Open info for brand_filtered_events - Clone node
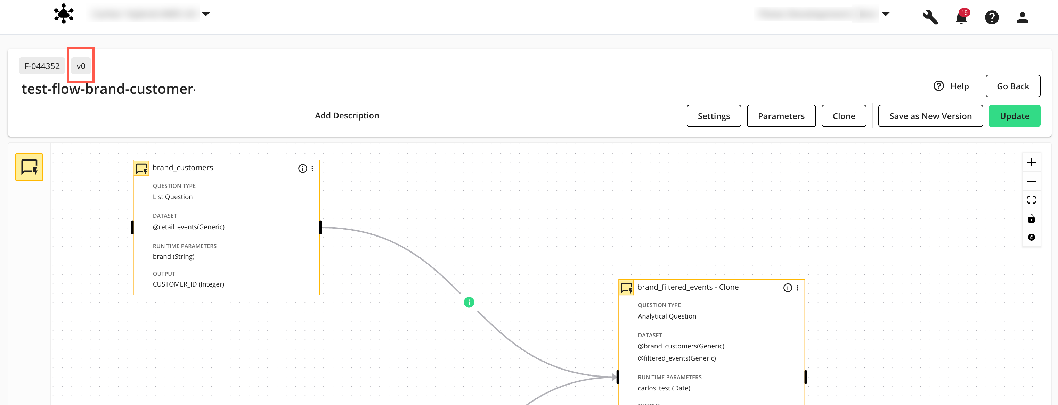 (787, 288)
